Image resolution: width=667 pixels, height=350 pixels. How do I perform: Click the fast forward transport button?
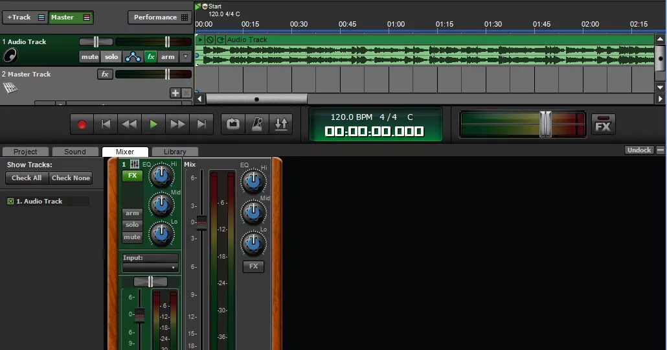(x=177, y=124)
